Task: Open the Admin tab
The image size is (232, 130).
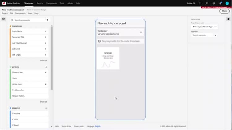Action: coord(70,3)
